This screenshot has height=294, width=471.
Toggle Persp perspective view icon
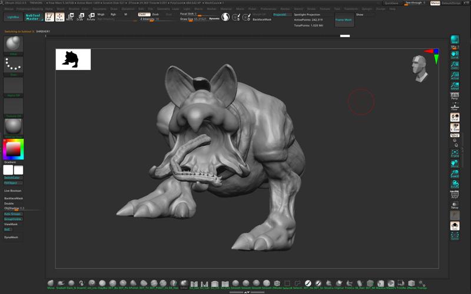click(x=455, y=95)
